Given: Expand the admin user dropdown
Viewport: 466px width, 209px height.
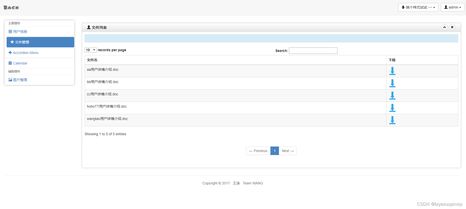Looking at the screenshot, I should 452,7.
